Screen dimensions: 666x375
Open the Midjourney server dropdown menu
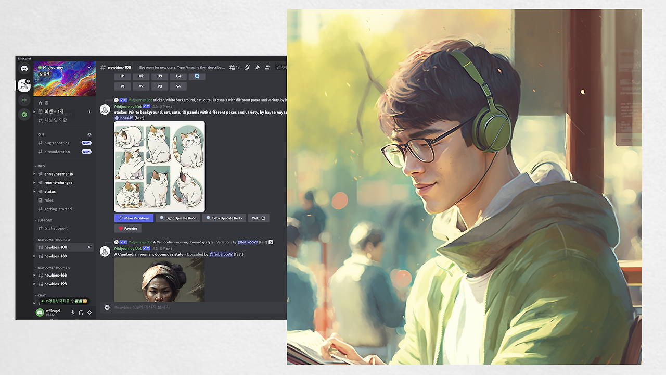click(x=89, y=67)
